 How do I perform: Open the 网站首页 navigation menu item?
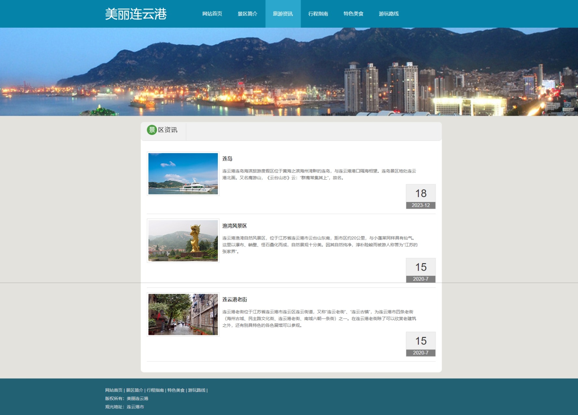(212, 14)
